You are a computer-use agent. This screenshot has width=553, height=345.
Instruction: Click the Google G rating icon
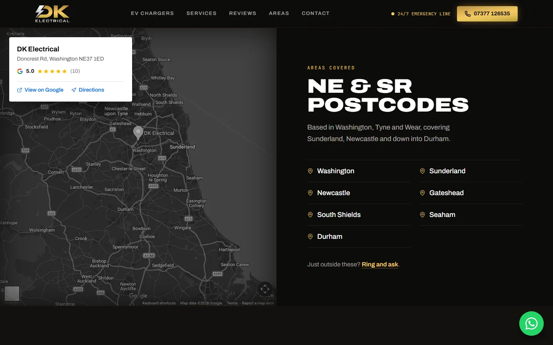(20, 71)
